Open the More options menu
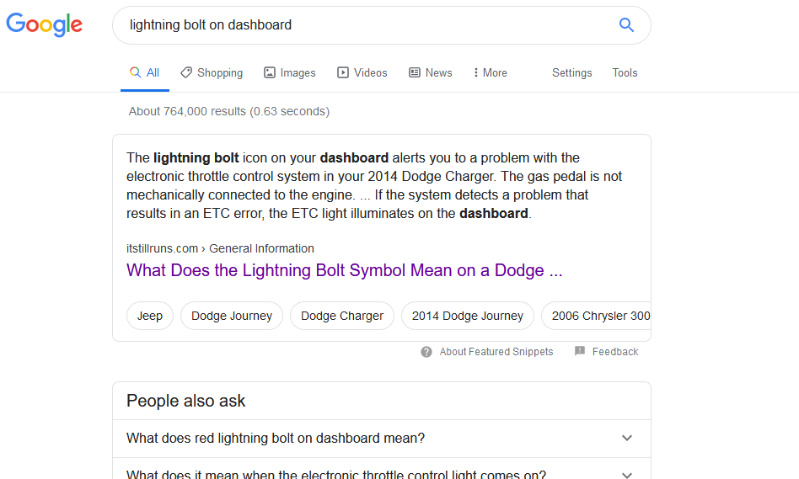The width and height of the screenshot is (799, 479). (490, 73)
